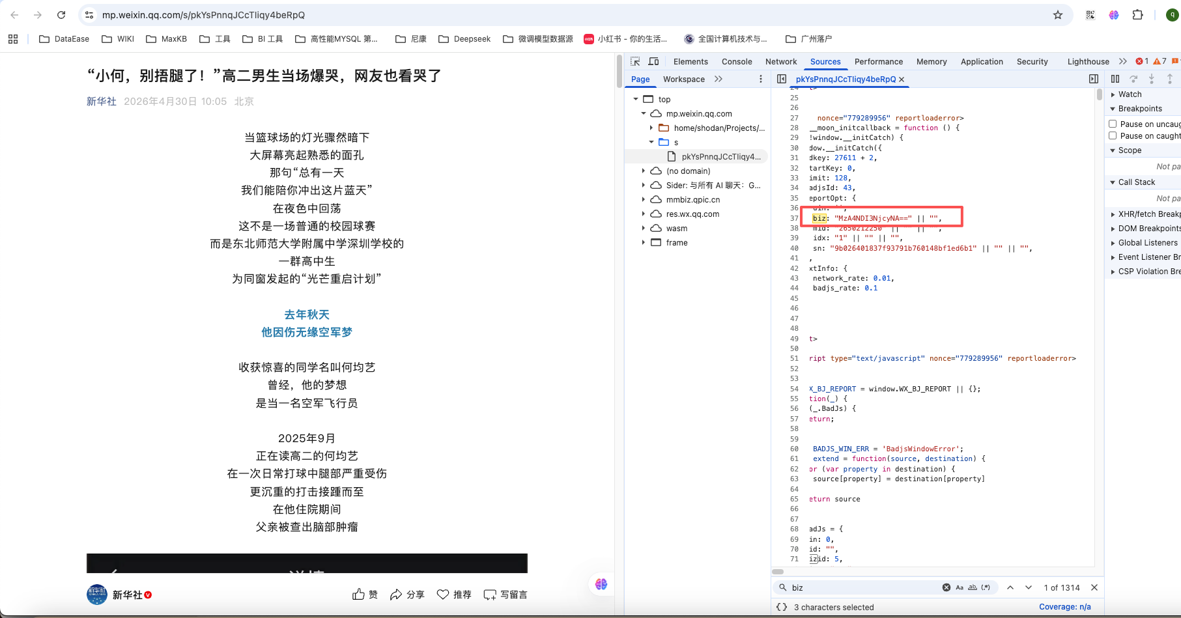Switch to the Elements tab

(x=690, y=61)
